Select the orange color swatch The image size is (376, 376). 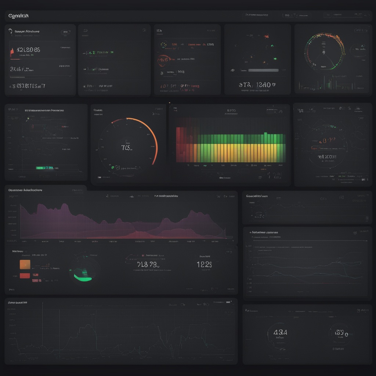tap(25, 264)
